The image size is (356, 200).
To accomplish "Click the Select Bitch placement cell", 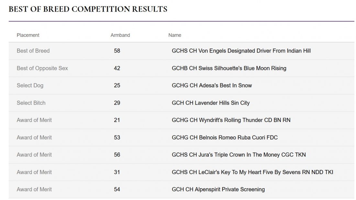I will (x=31, y=103).
